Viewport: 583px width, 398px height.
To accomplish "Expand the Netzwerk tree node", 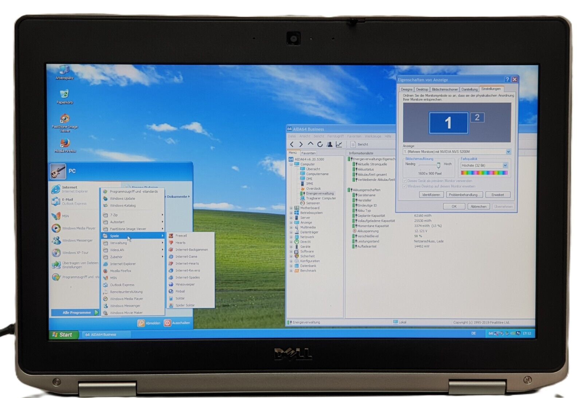I will (x=291, y=237).
